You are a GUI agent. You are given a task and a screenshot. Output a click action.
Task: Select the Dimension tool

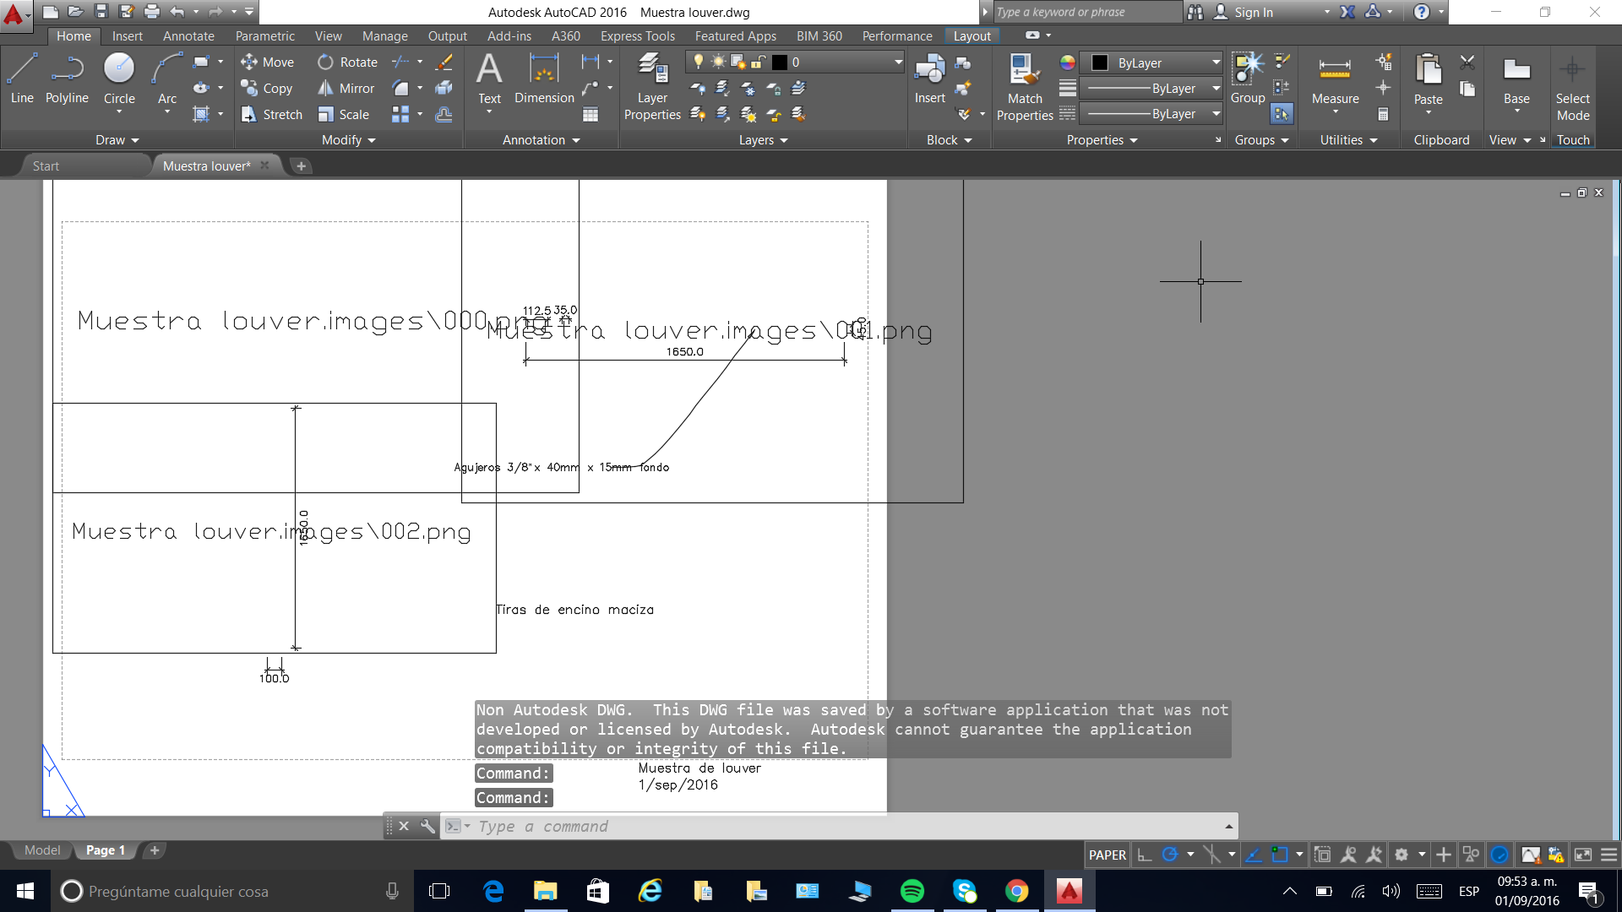click(x=544, y=80)
